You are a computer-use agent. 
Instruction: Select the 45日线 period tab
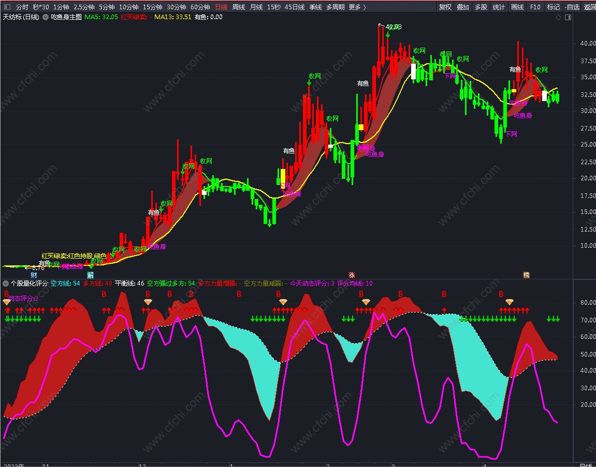pos(295,7)
